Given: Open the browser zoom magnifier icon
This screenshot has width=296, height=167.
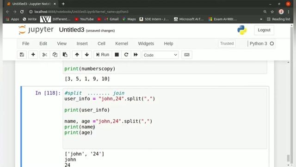Looking at the screenshot, I should click(265, 12).
